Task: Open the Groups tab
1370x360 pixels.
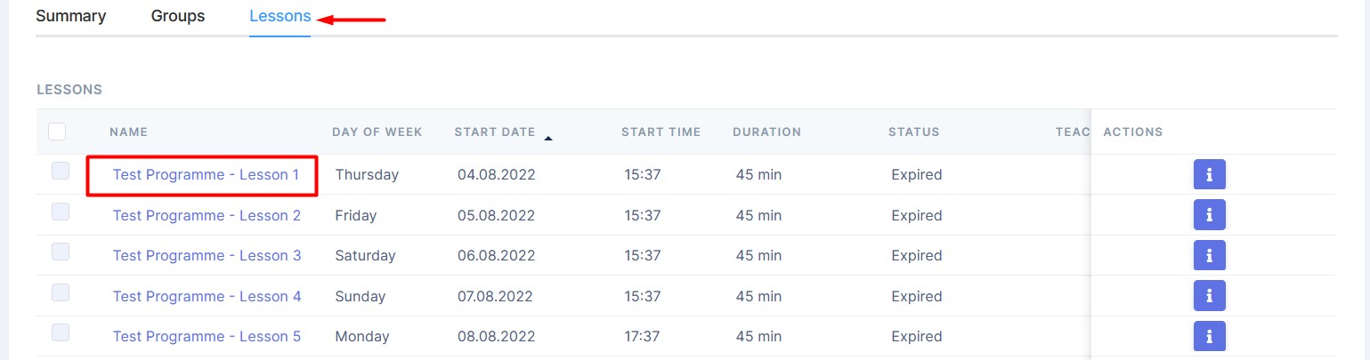Action: 178,17
